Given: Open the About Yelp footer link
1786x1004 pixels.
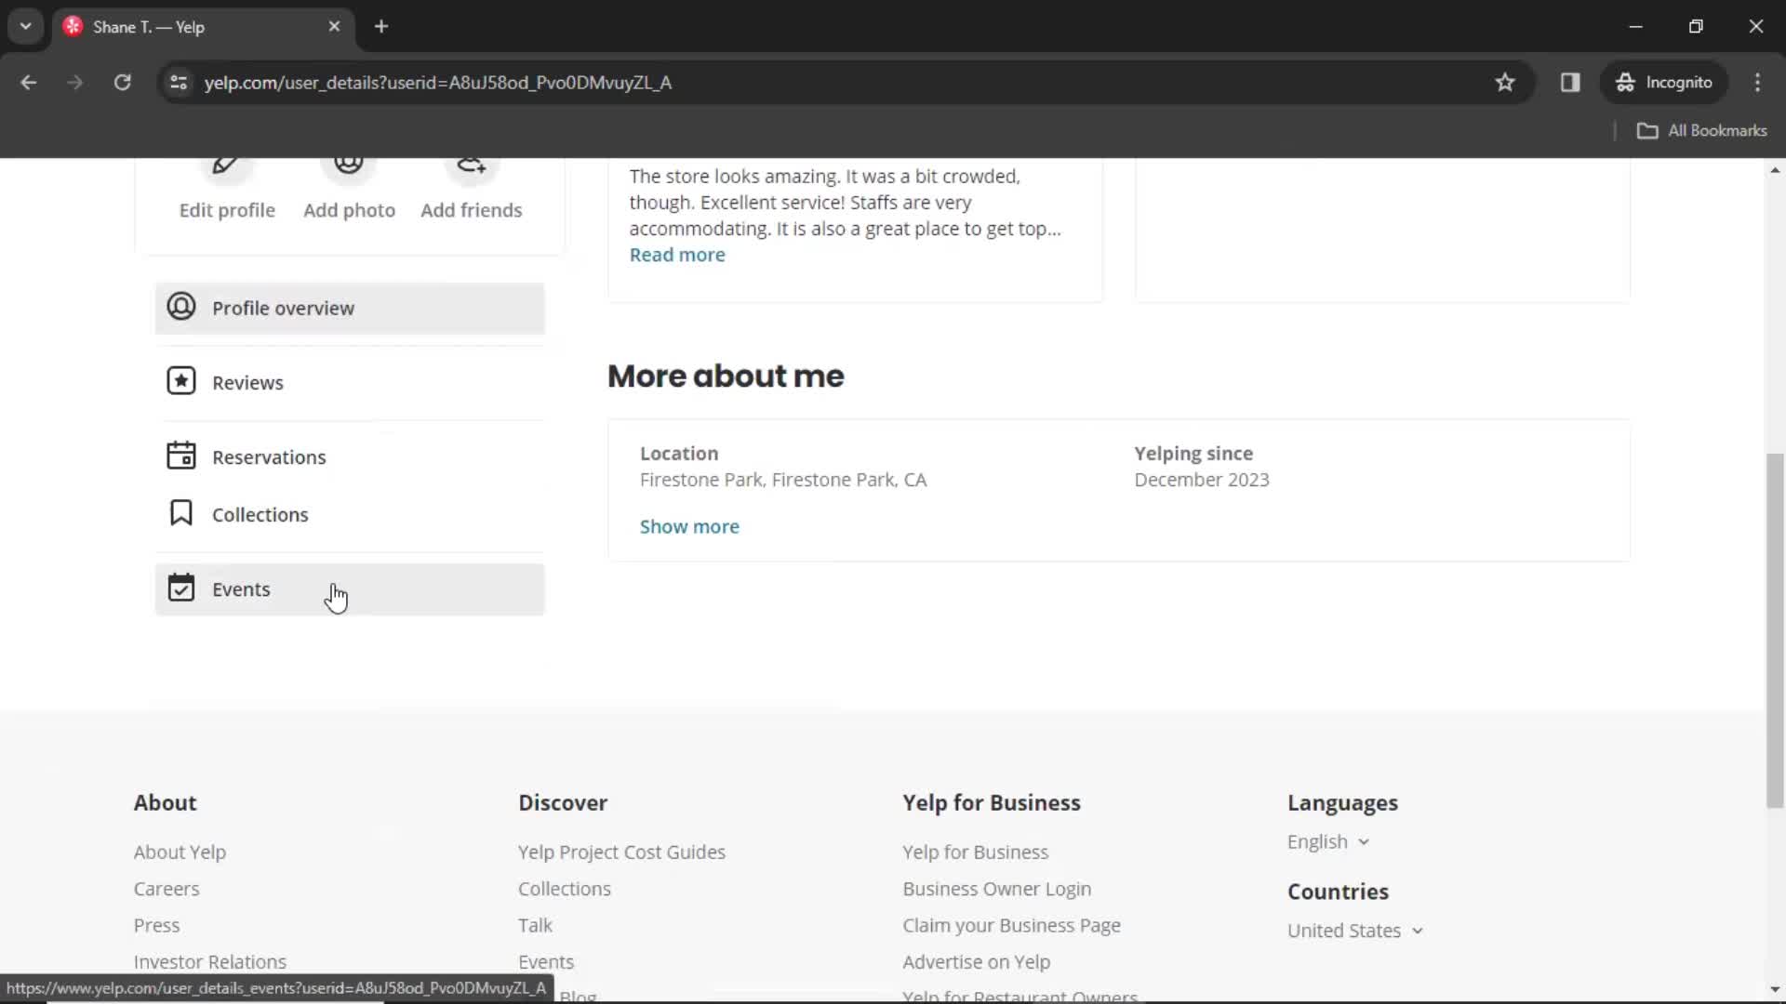Looking at the screenshot, I should coord(180,852).
